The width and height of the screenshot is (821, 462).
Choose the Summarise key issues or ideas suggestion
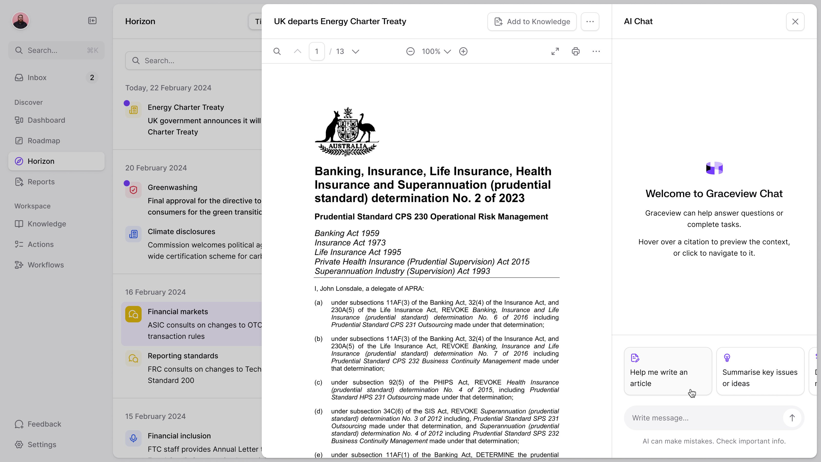(760, 371)
